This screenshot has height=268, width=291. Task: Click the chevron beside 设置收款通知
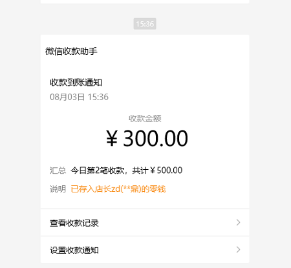point(238,250)
